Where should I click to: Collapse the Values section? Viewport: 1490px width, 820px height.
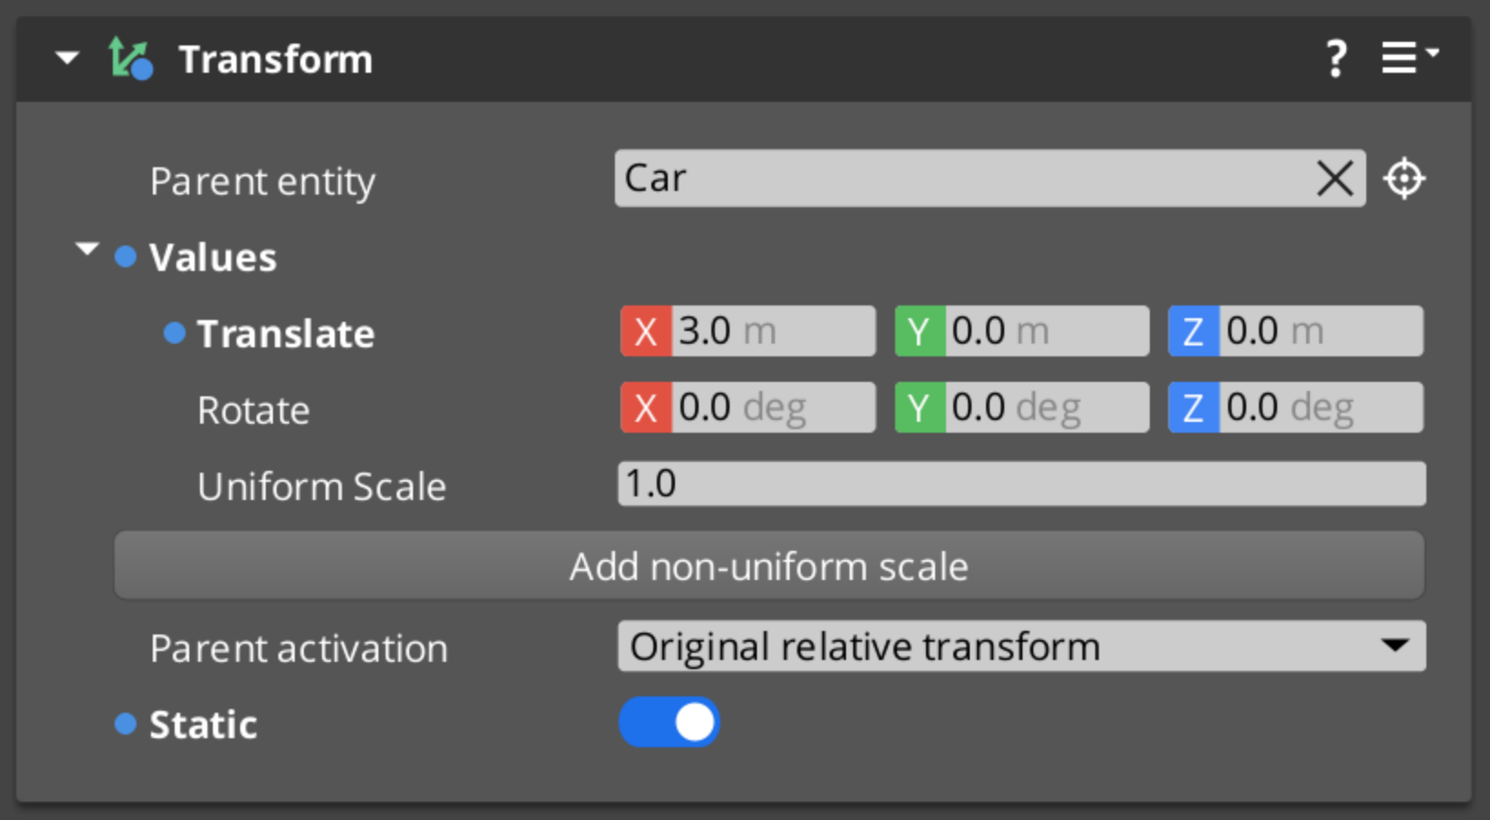pyautogui.click(x=86, y=247)
